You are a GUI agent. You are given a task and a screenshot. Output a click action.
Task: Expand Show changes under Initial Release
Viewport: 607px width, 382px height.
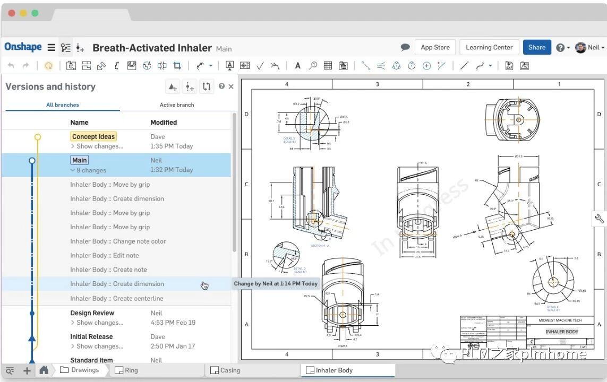97,346
